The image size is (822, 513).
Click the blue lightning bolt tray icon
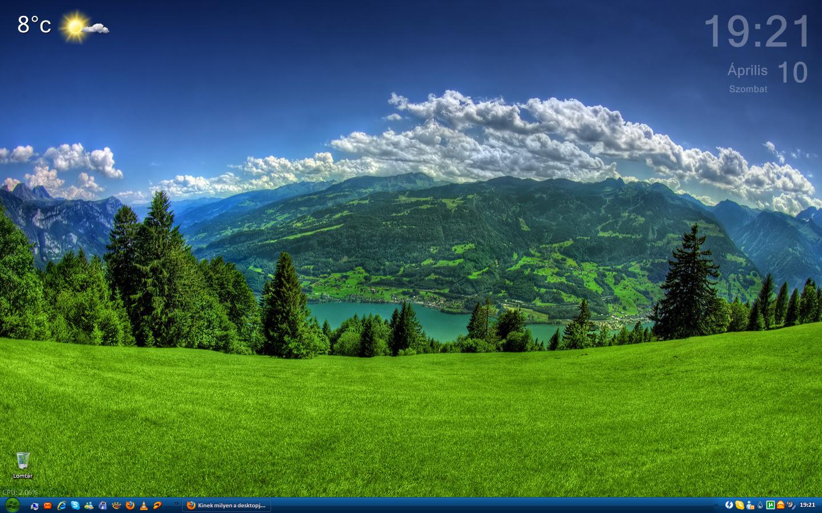pos(729,505)
